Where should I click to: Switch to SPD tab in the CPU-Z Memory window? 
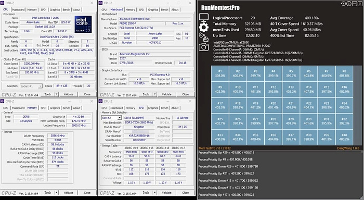tap(43, 108)
